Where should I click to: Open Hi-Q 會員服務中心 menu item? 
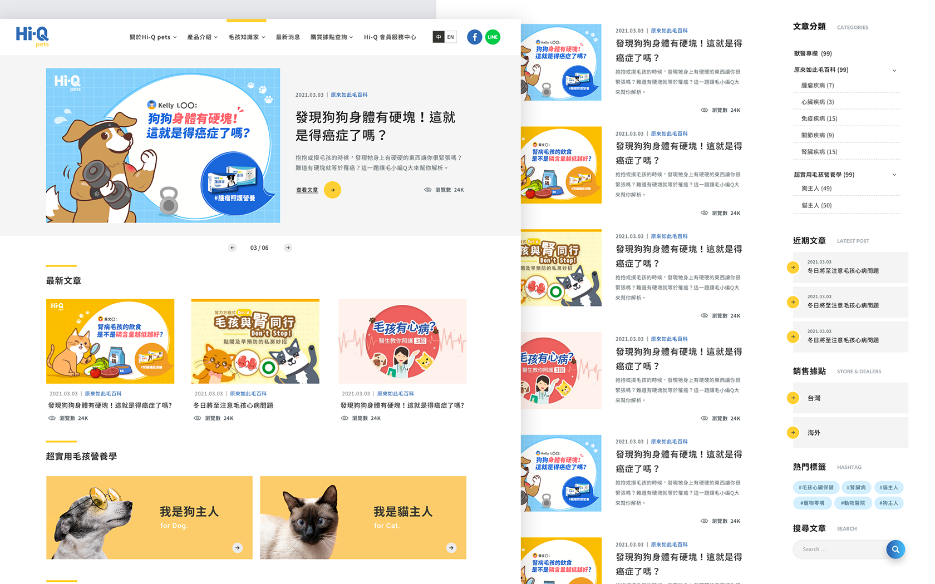390,37
